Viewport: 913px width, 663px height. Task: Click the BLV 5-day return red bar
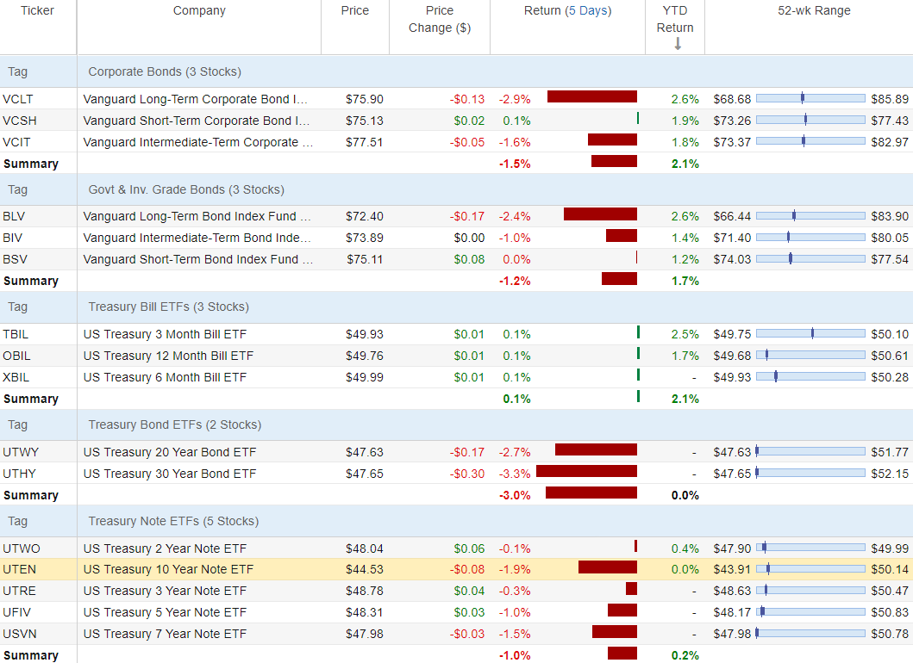(600, 214)
